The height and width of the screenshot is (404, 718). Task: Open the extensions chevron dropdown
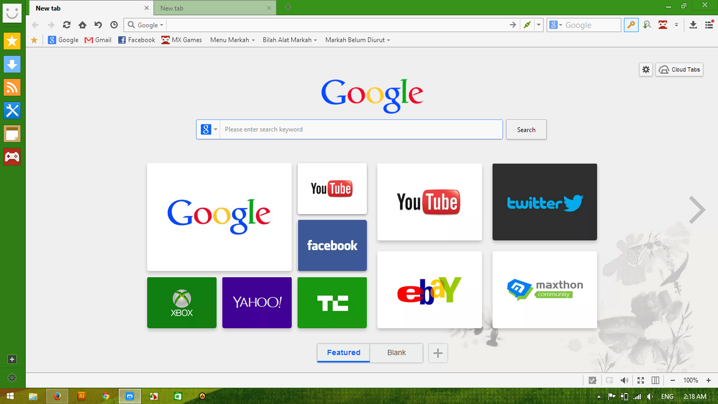(x=677, y=25)
